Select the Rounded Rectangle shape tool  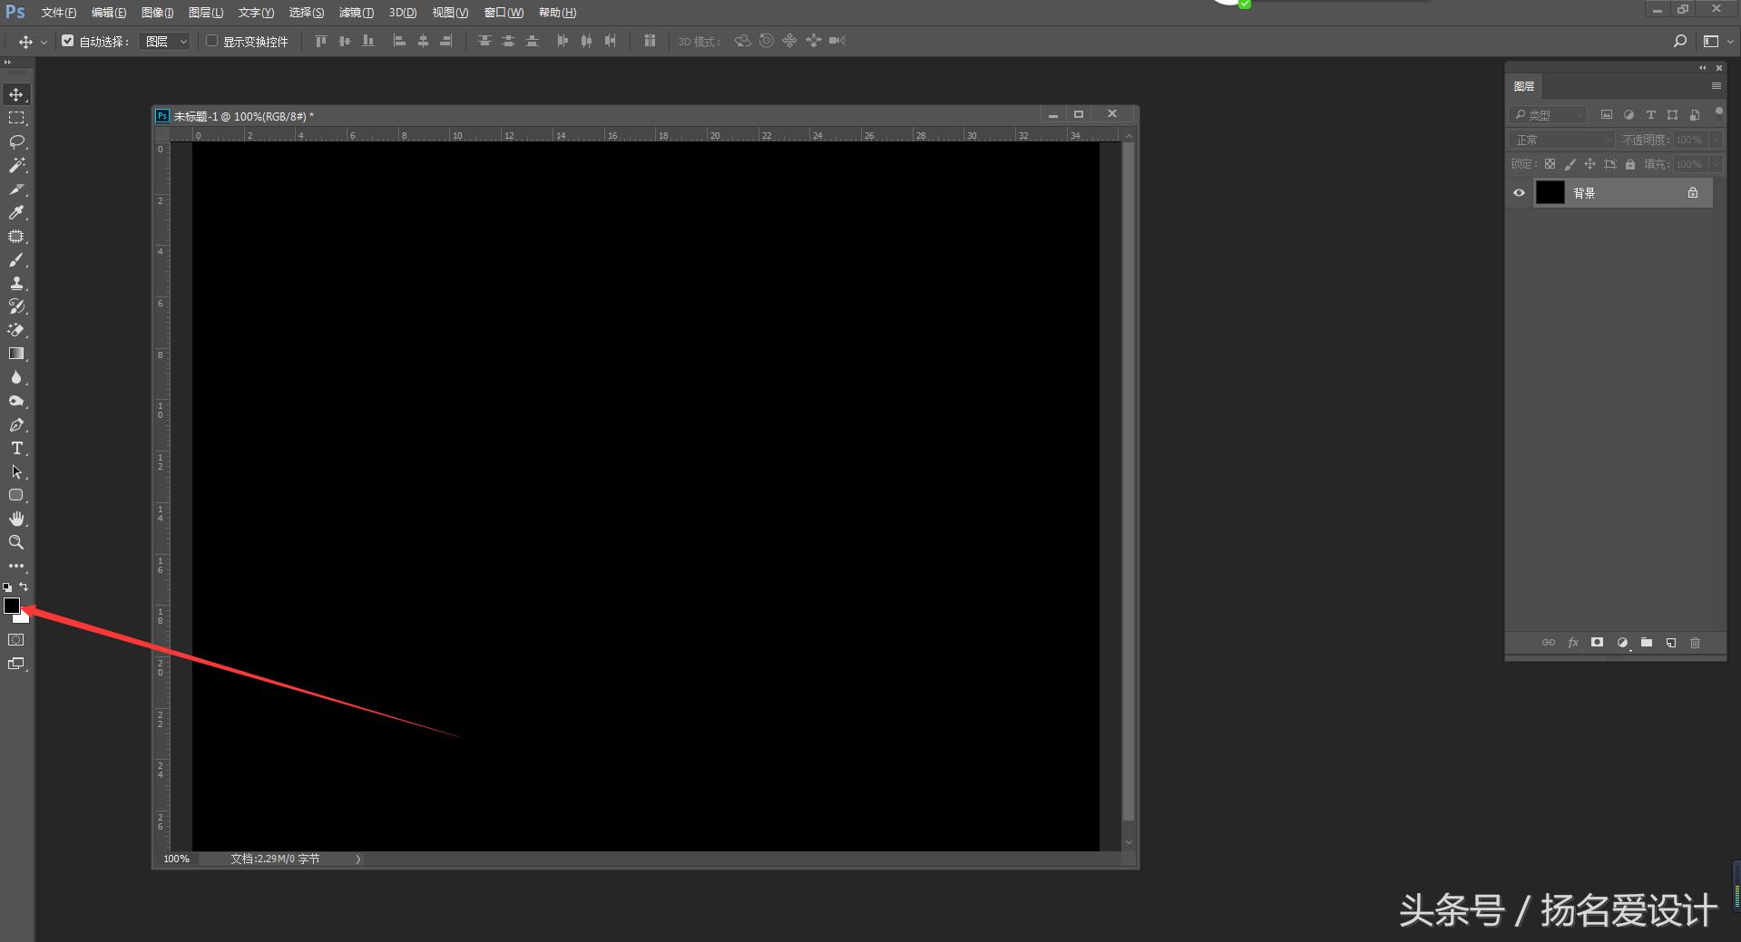click(x=16, y=495)
